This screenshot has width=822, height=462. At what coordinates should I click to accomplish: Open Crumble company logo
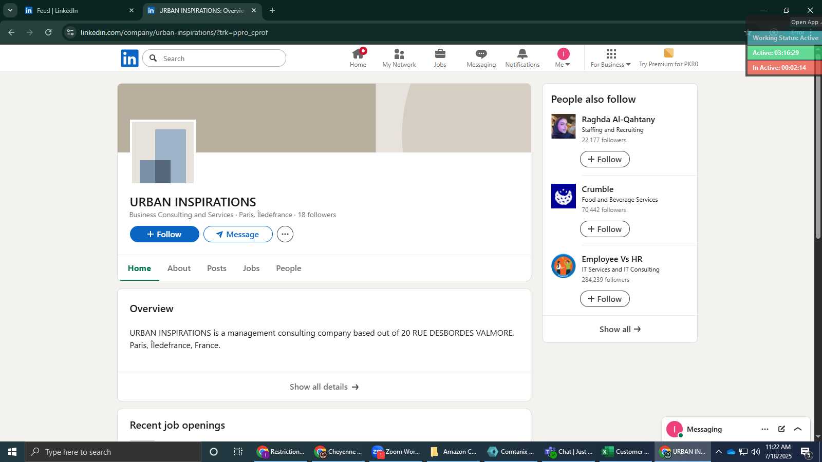564,196
